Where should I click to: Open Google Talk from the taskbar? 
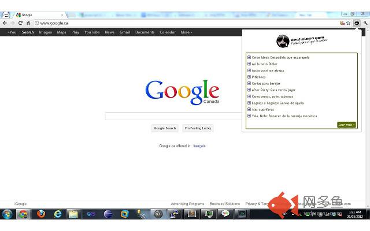point(225,214)
